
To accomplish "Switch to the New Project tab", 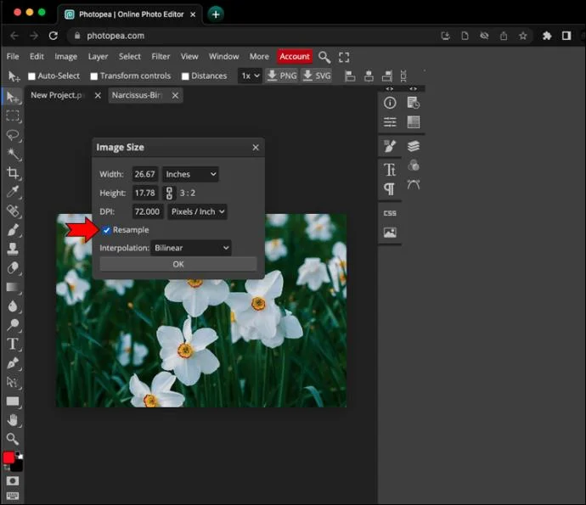I will click(56, 95).
